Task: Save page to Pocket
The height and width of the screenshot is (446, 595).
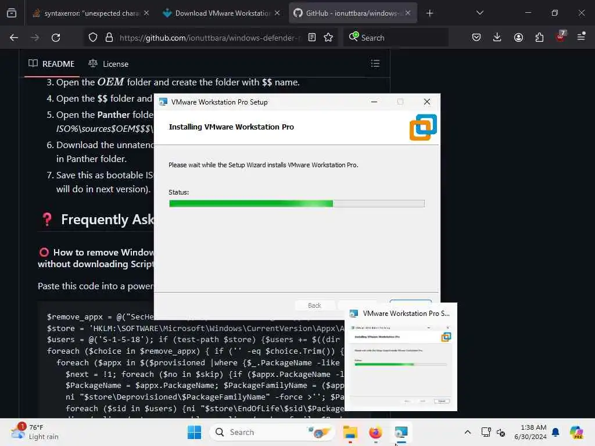Action: pyautogui.click(x=476, y=38)
